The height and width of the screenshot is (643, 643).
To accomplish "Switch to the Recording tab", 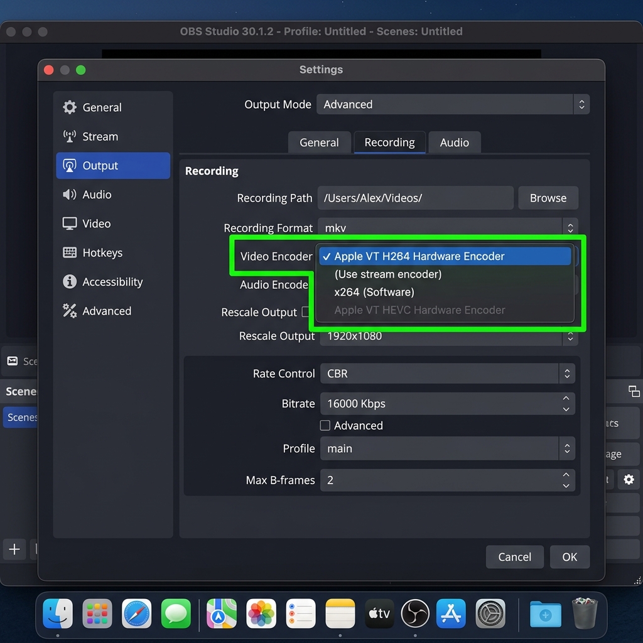I will 389,143.
